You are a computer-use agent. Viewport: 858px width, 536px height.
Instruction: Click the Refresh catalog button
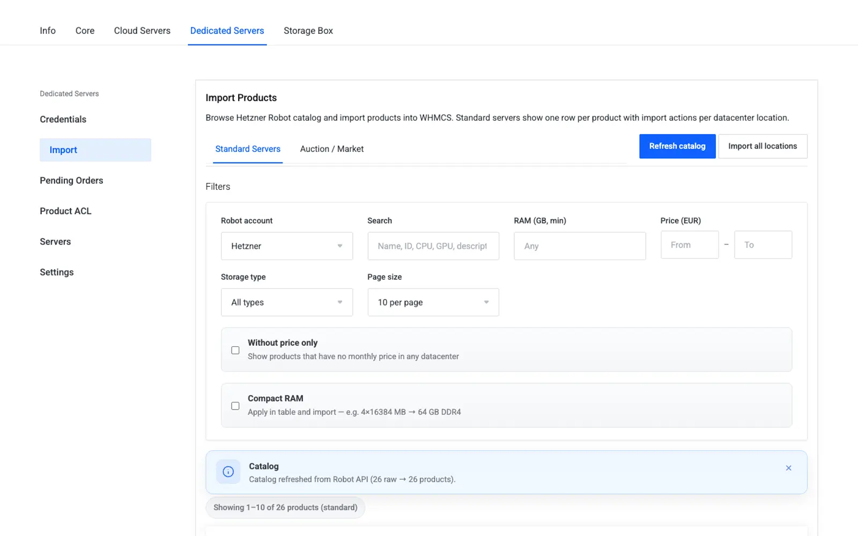click(x=677, y=146)
